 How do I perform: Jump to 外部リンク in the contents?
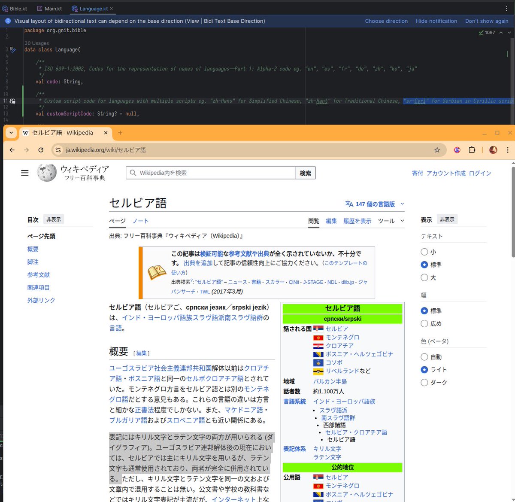click(x=41, y=301)
